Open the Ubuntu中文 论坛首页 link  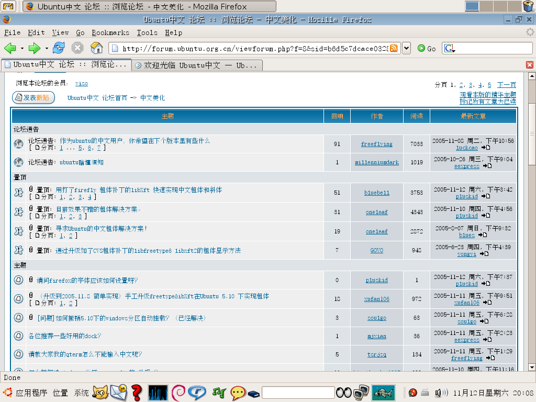pos(97,98)
